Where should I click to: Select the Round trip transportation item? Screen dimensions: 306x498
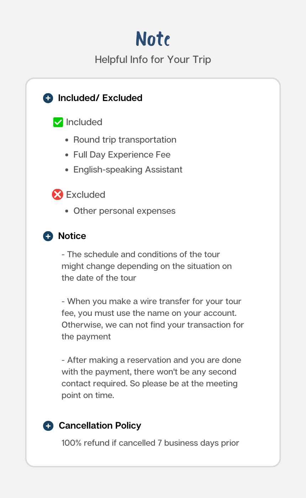point(125,140)
